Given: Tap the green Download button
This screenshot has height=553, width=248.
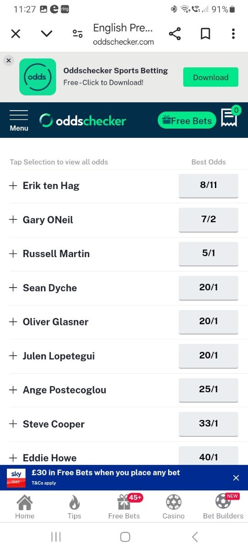Looking at the screenshot, I should 211,77.
